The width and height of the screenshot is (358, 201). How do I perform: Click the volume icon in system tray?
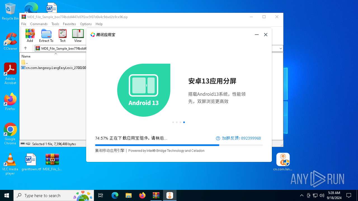point(322,195)
